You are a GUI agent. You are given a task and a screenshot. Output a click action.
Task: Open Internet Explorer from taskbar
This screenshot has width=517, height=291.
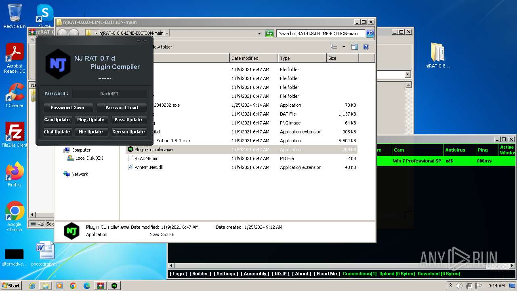pos(32,286)
